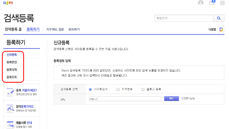The image size is (229, 129).
Task: Select 신규등록 in the sidebar
Action: click(x=12, y=55)
